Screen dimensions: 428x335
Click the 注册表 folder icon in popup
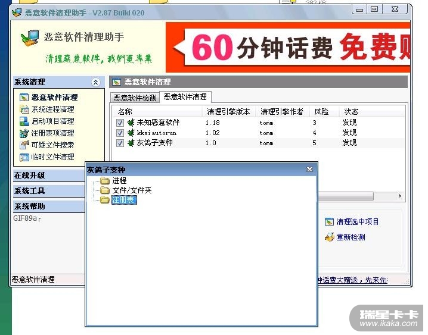105,200
